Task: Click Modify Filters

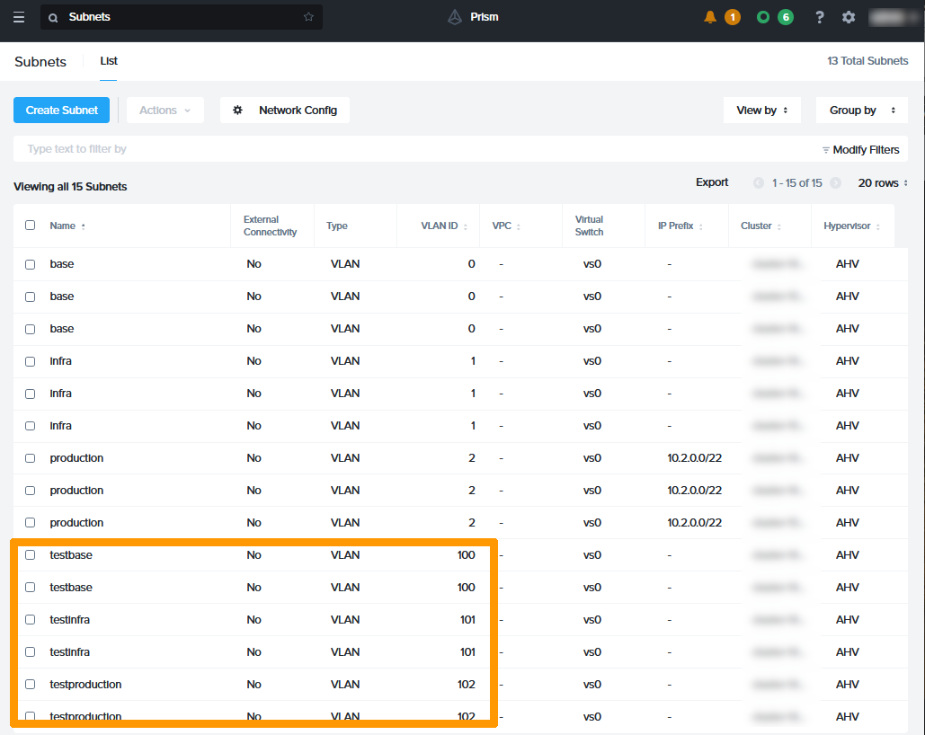Action: 860,150
